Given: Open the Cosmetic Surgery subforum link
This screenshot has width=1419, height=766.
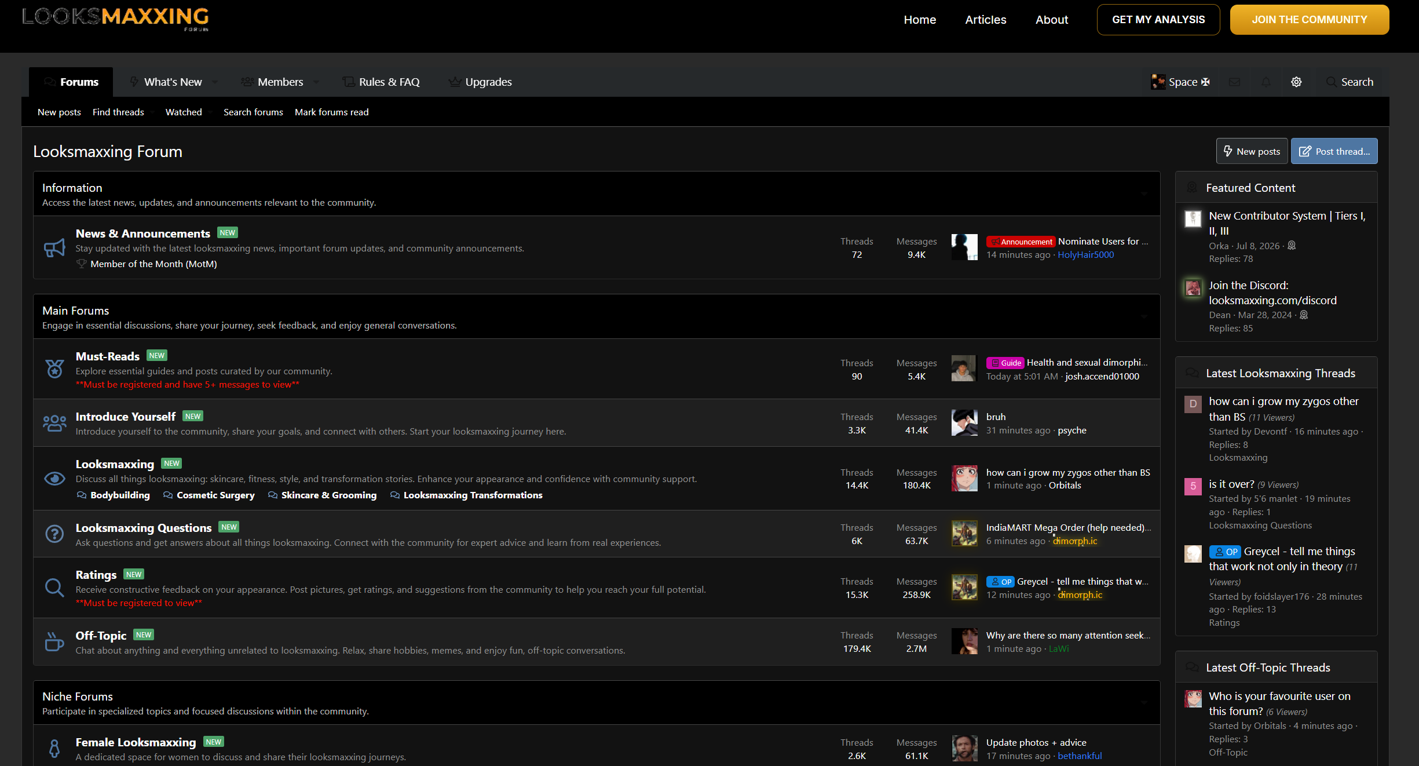Looking at the screenshot, I should (209, 495).
